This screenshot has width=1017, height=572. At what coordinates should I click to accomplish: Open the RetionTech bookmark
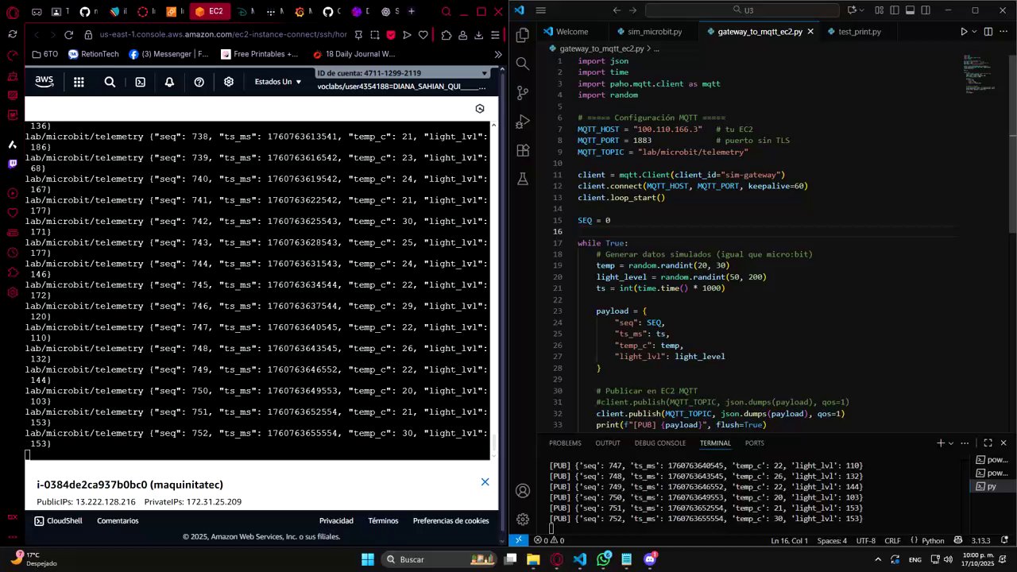coord(94,54)
